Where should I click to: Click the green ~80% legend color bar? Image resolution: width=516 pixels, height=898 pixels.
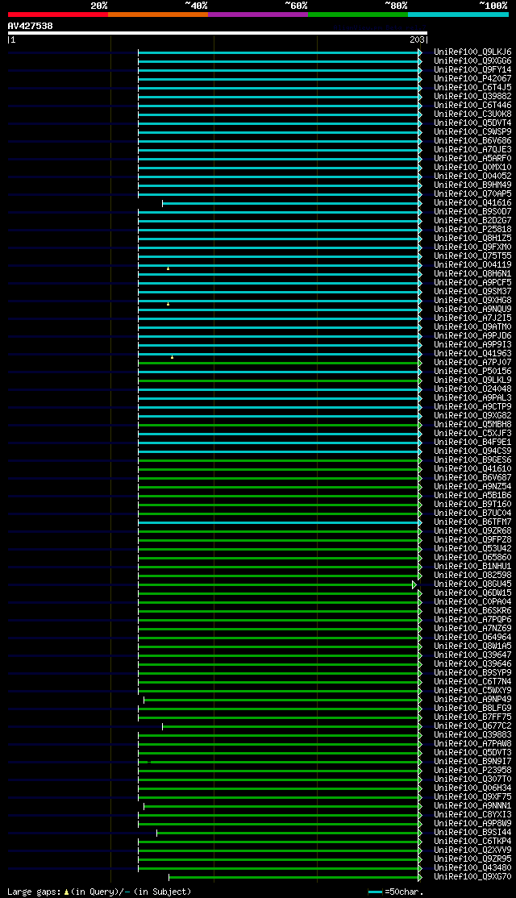coord(358,15)
